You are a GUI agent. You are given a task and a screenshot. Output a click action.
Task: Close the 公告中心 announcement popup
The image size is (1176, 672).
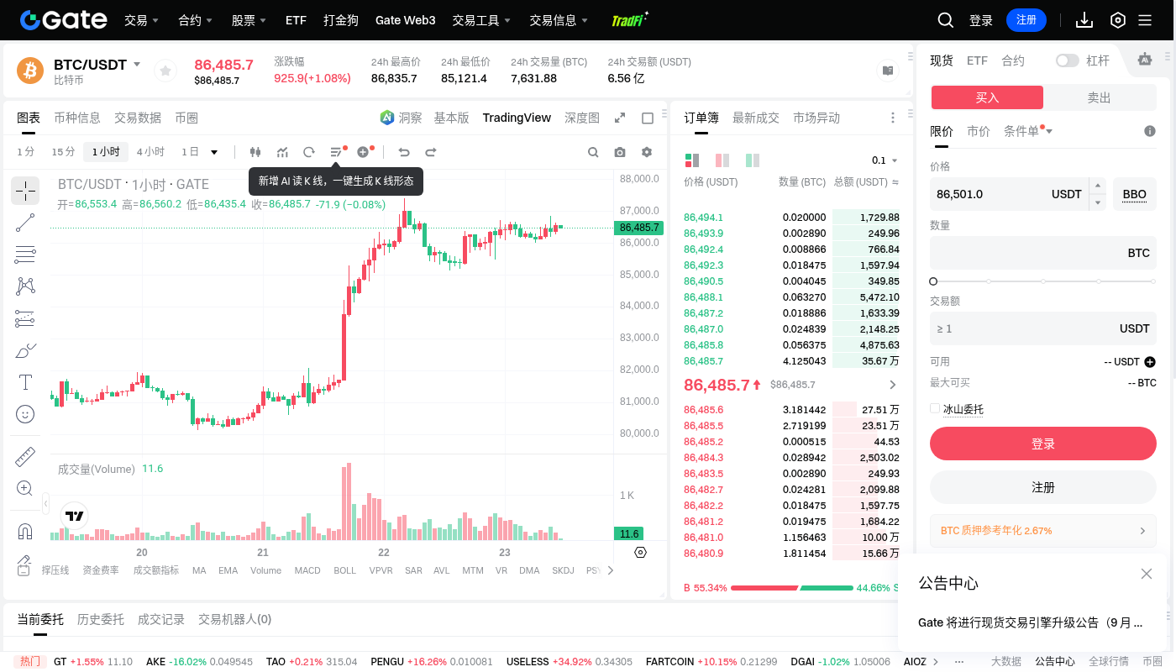(x=1147, y=574)
